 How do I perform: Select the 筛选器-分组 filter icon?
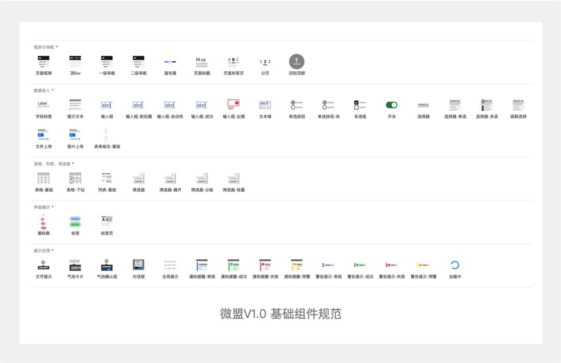coord(201,178)
